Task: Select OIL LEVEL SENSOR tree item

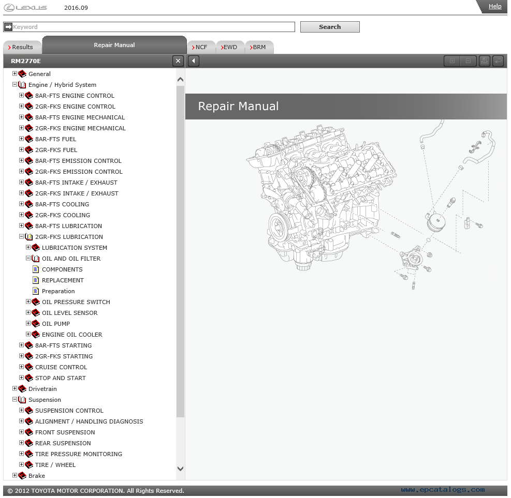Action: pos(69,313)
